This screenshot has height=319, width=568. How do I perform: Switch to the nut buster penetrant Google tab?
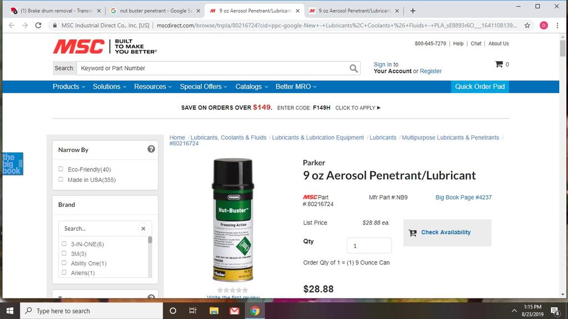click(x=155, y=11)
